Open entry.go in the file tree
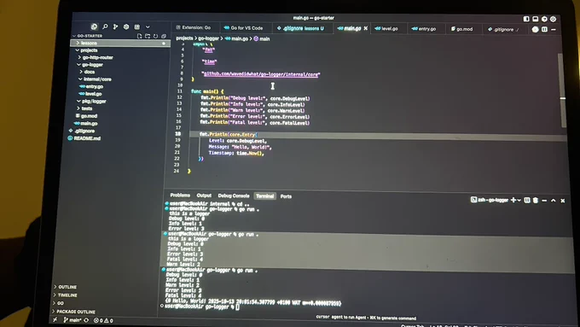The width and height of the screenshot is (580, 327). [x=95, y=86]
